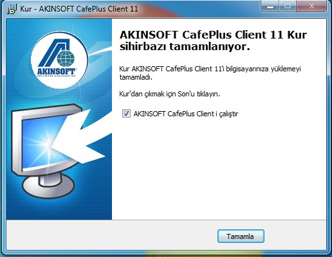The image size is (332, 257).
Task: Uncheck the AKINSOFT CafePlus Client i çalıştır checkbox
Action: pos(126,113)
